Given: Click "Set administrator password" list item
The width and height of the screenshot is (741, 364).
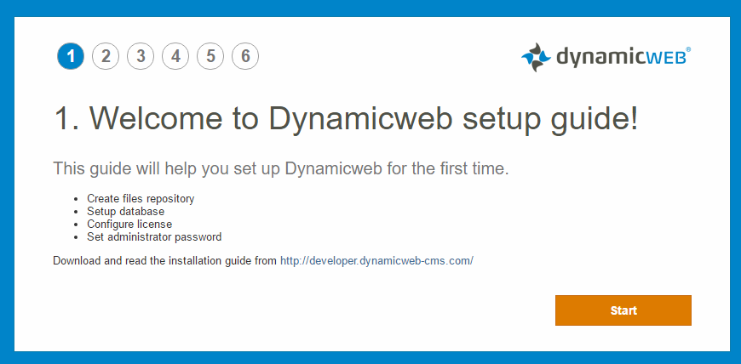Looking at the screenshot, I should (x=154, y=237).
